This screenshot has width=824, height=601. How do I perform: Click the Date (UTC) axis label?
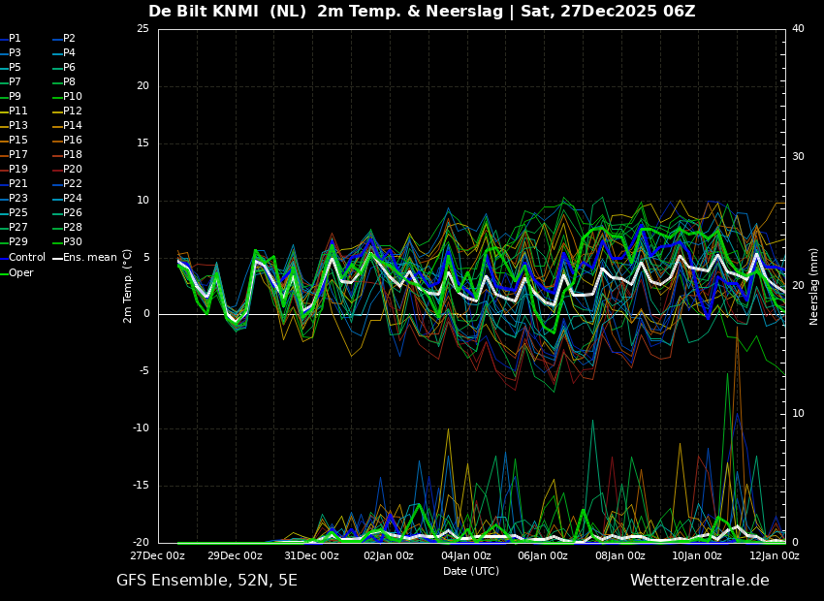(471, 572)
